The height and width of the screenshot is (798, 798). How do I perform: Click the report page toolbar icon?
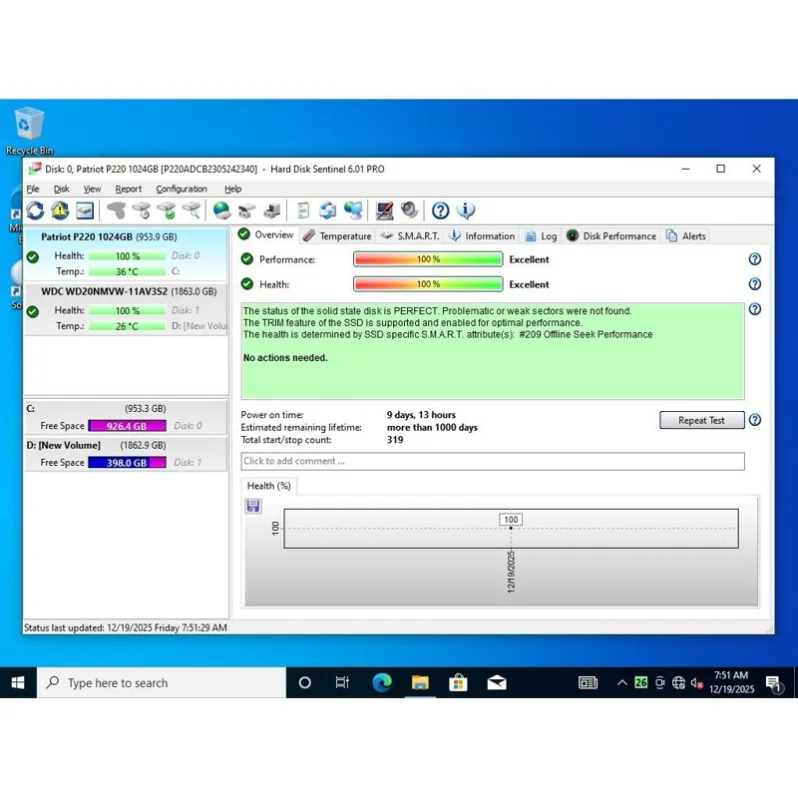[x=303, y=210]
